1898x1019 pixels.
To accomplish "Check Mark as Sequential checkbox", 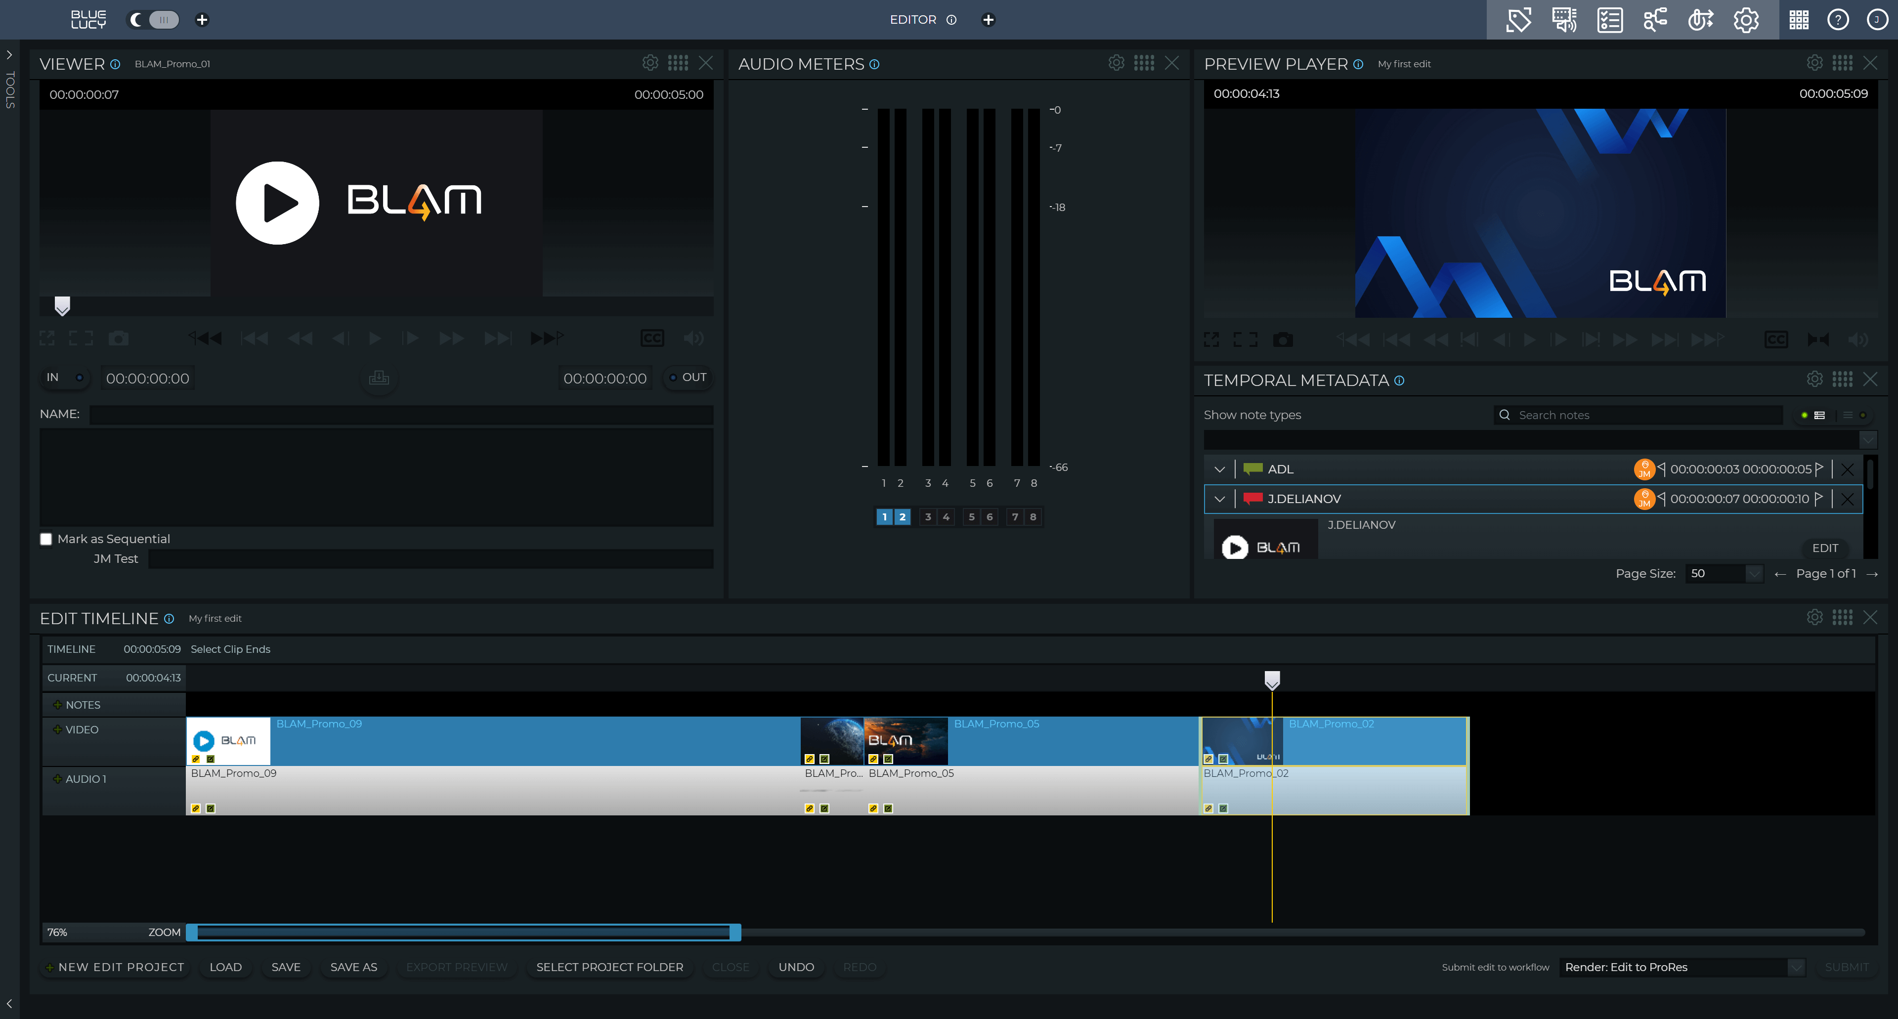I will click(45, 539).
